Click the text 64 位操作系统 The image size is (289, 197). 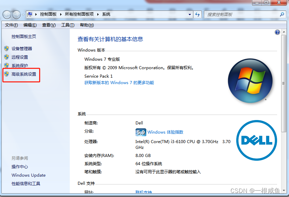pos(149,164)
